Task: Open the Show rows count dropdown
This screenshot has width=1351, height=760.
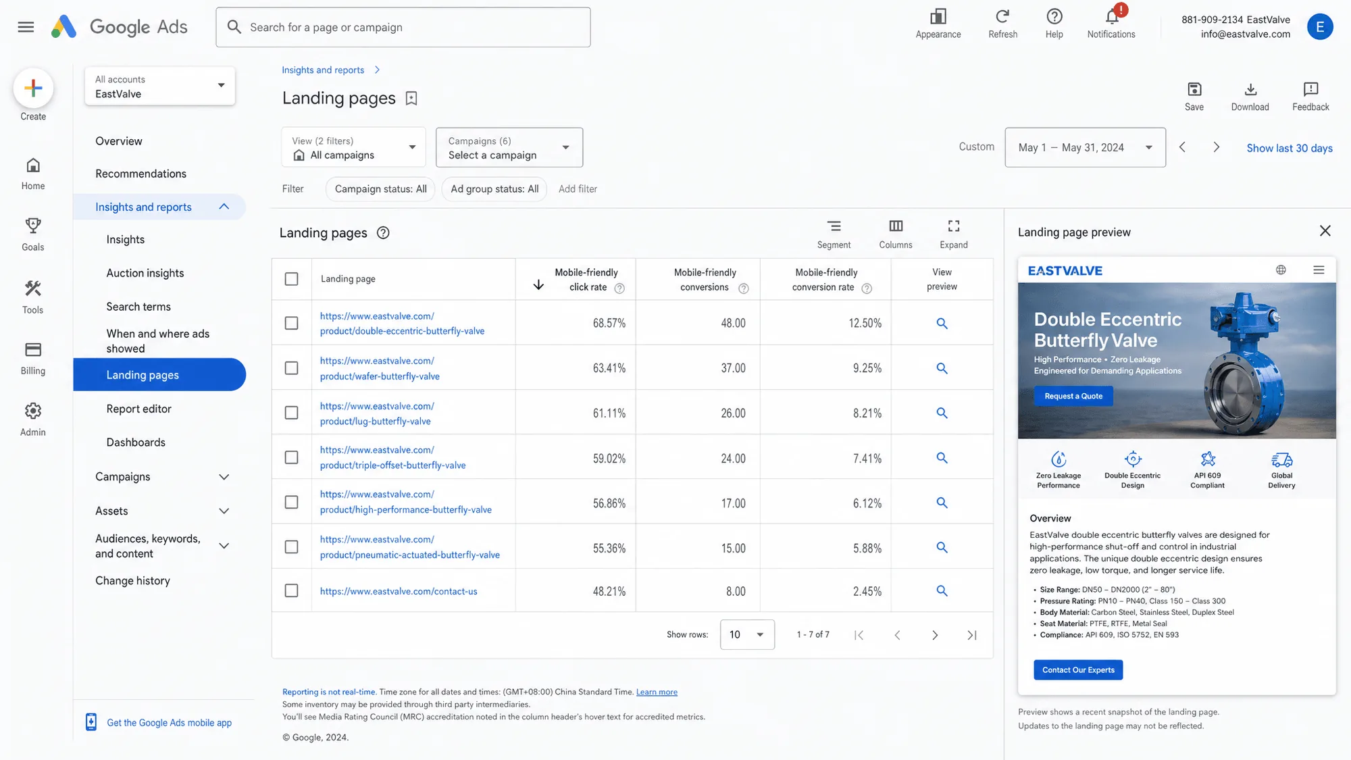Action: (747, 634)
